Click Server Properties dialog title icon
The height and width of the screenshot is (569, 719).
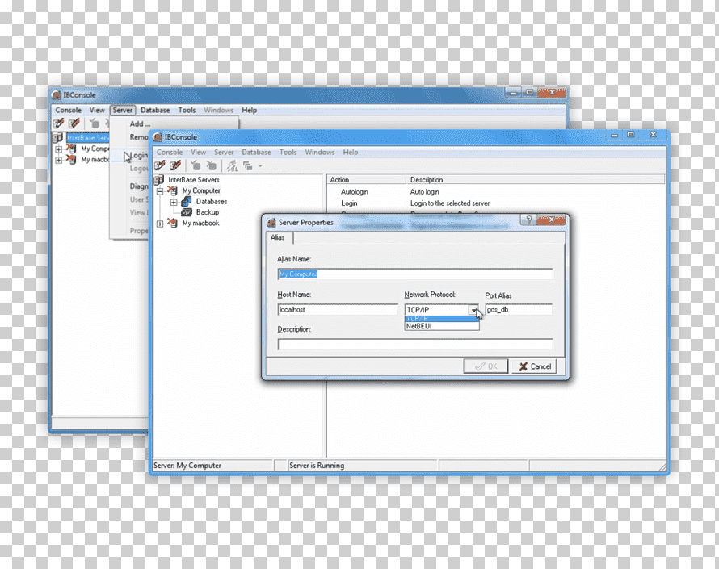pyautogui.click(x=271, y=222)
